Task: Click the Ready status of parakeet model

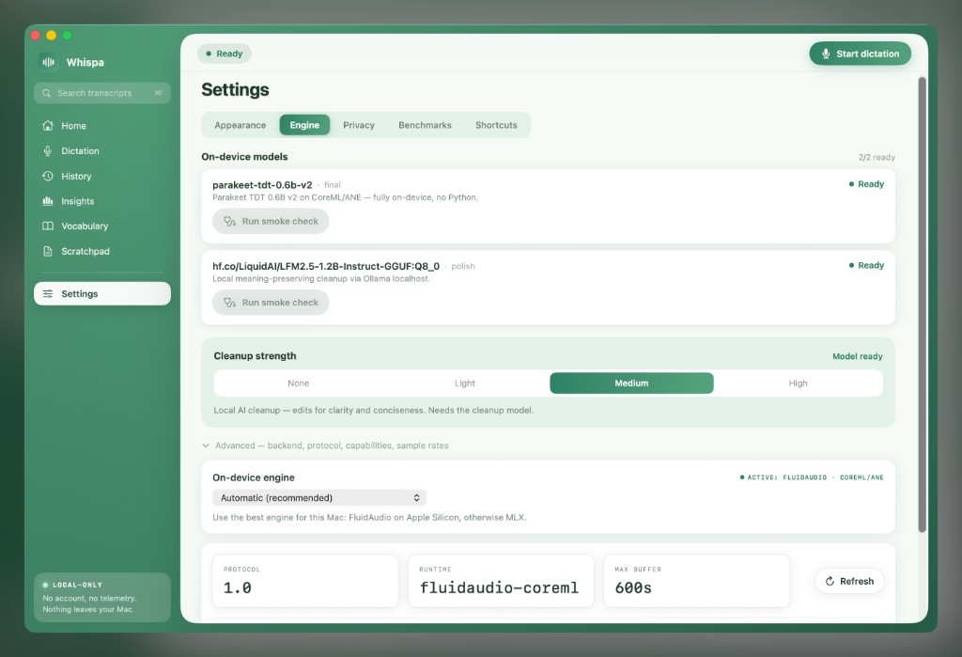Action: 865,184
